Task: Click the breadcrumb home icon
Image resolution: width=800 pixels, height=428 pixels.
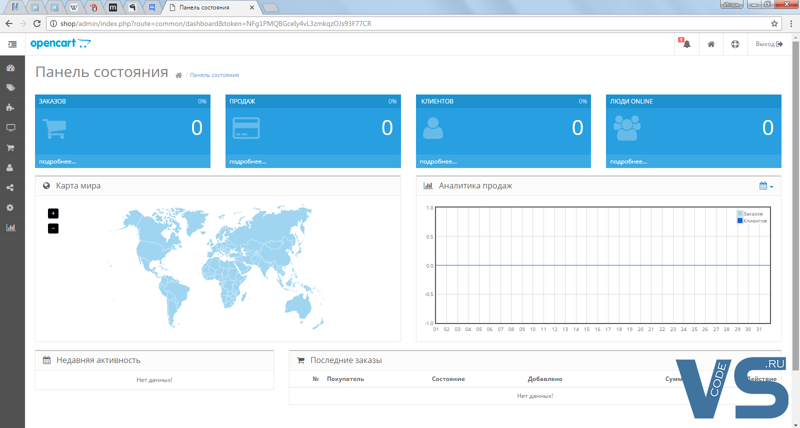Action: click(178, 75)
